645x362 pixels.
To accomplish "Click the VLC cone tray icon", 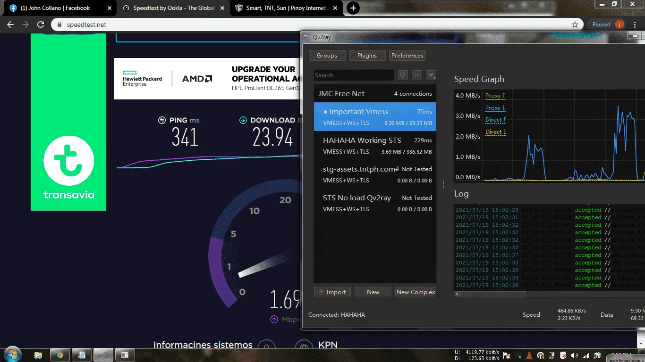I will (529, 355).
